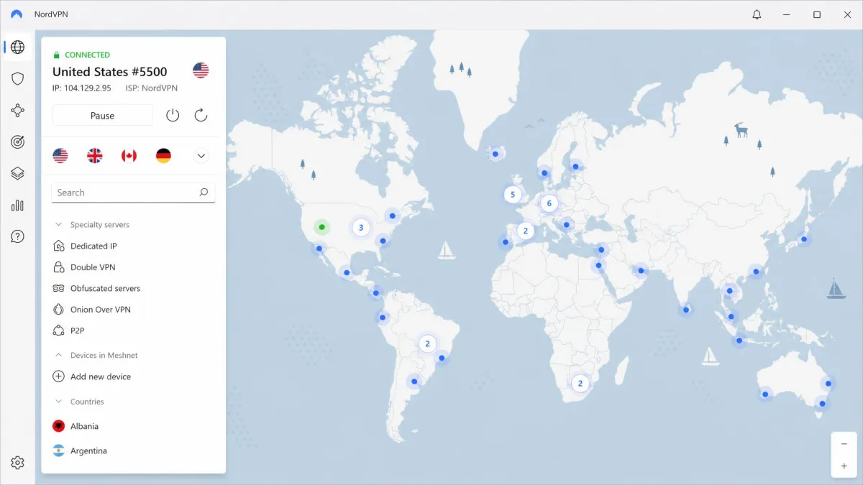Select Obfuscated servers option
Image resolution: width=863 pixels, height=485 pixels.
(x=105, y=288)
